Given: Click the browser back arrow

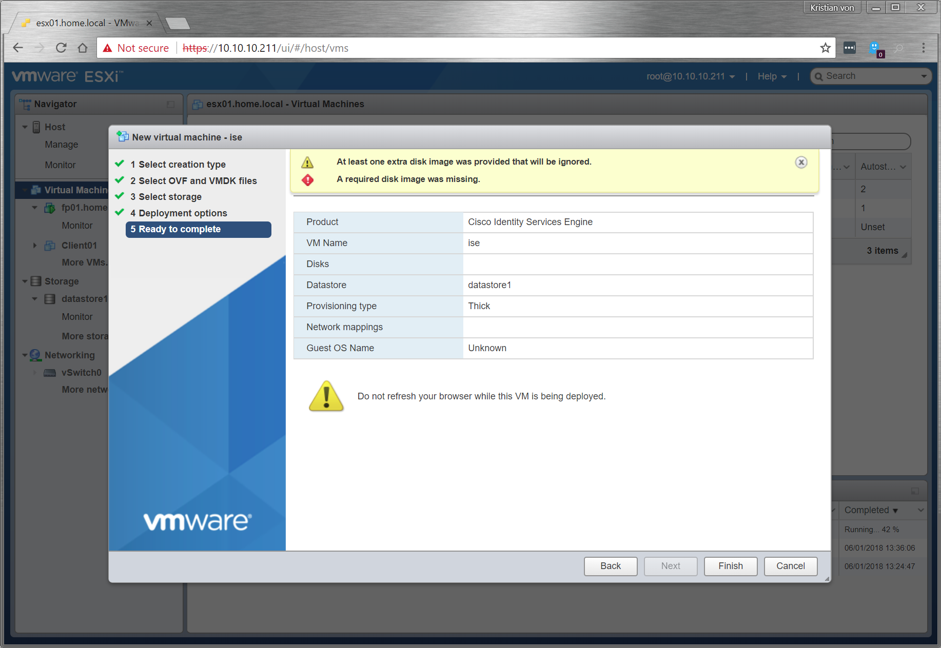Looking at the screenshot, I should pyautogui.click(x=18, y=48).
